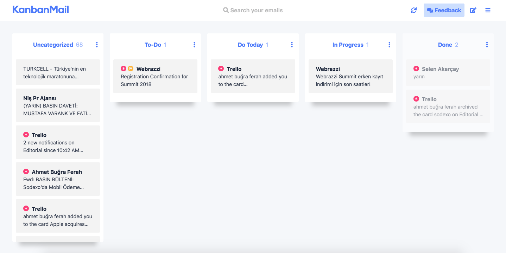
Task: Open the Niş Pr Ajansı email card
Action: (58, 105)
